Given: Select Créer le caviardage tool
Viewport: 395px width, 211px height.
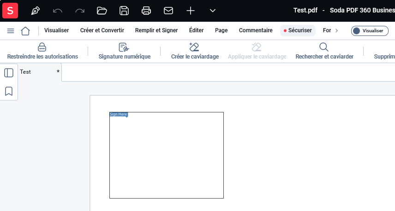Looking at the screenshot, I should point(195,51).
